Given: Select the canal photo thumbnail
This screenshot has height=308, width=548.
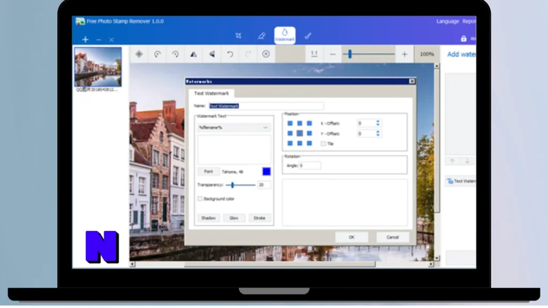Looking at the screenshot, I should tap(98, 67).
